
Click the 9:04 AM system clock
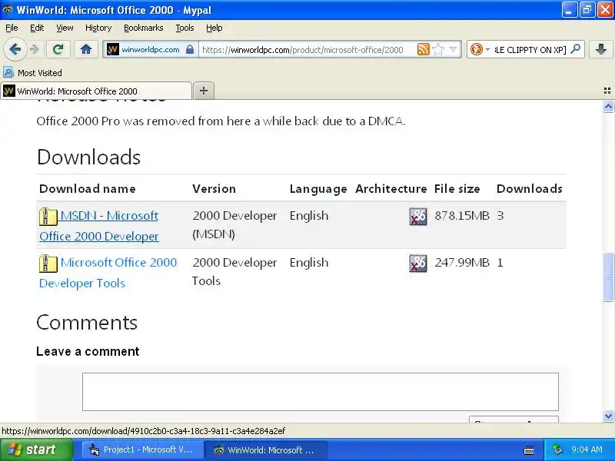pyautogui.click(x=587, y=449)
